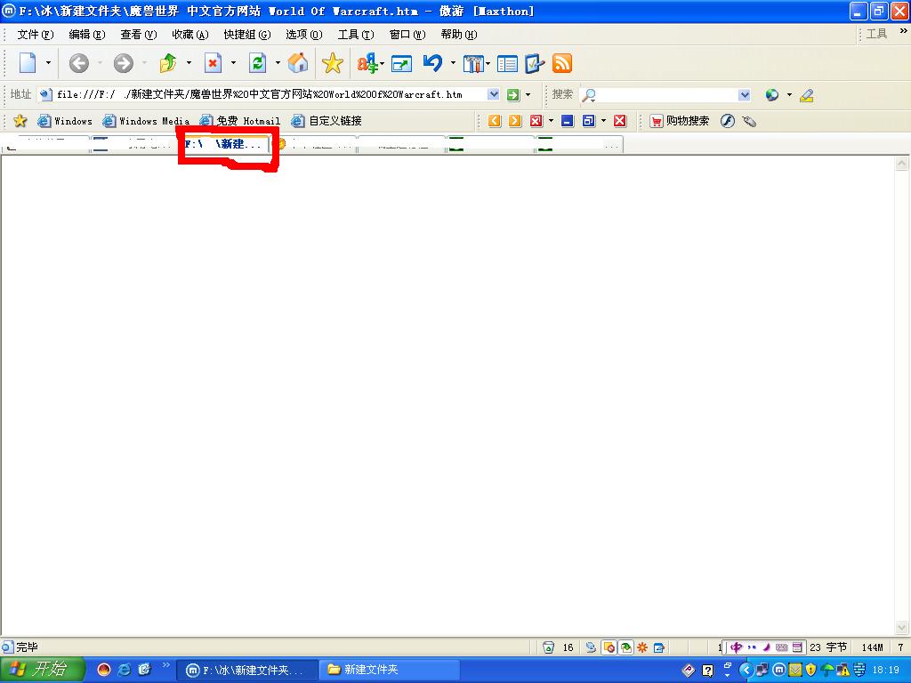Switch to 新建文件夹 taskbar window
The width and height of the screenshot is (911, 683).
388,670
